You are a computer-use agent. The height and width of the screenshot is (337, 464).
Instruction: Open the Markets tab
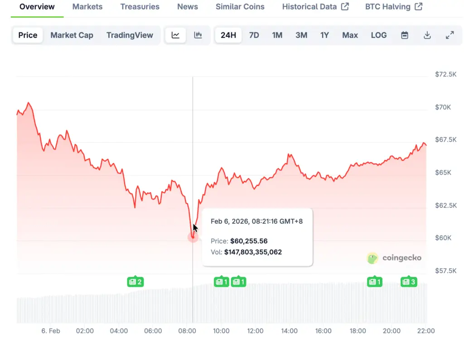tap(87, 7)
